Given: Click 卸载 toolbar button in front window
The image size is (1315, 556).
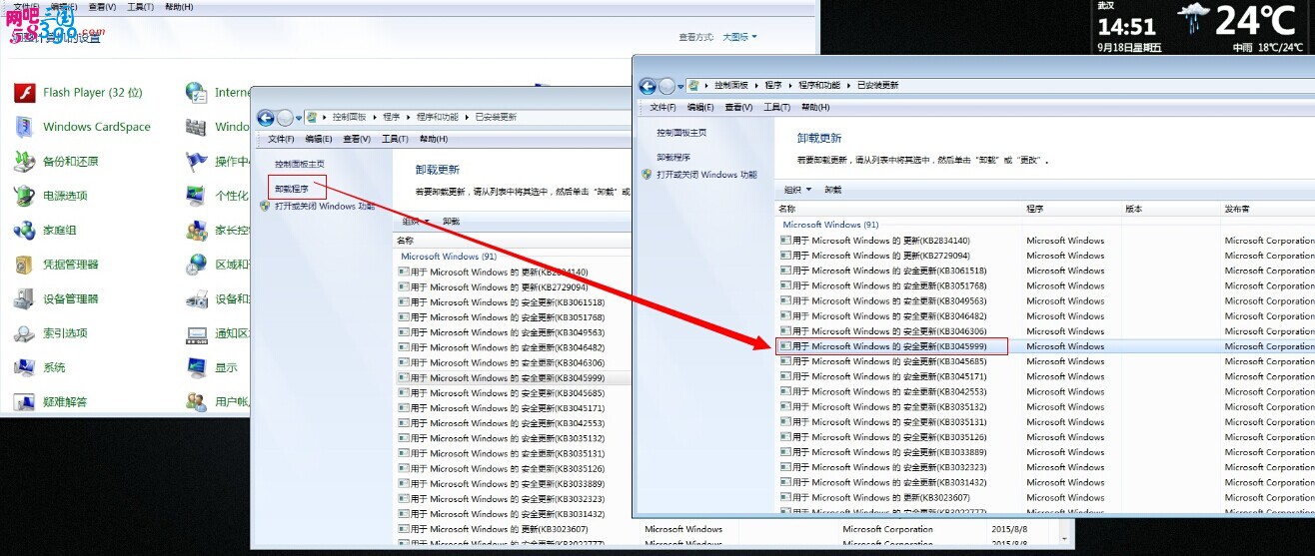Looking at the screenshot, I should coord(833,190).
